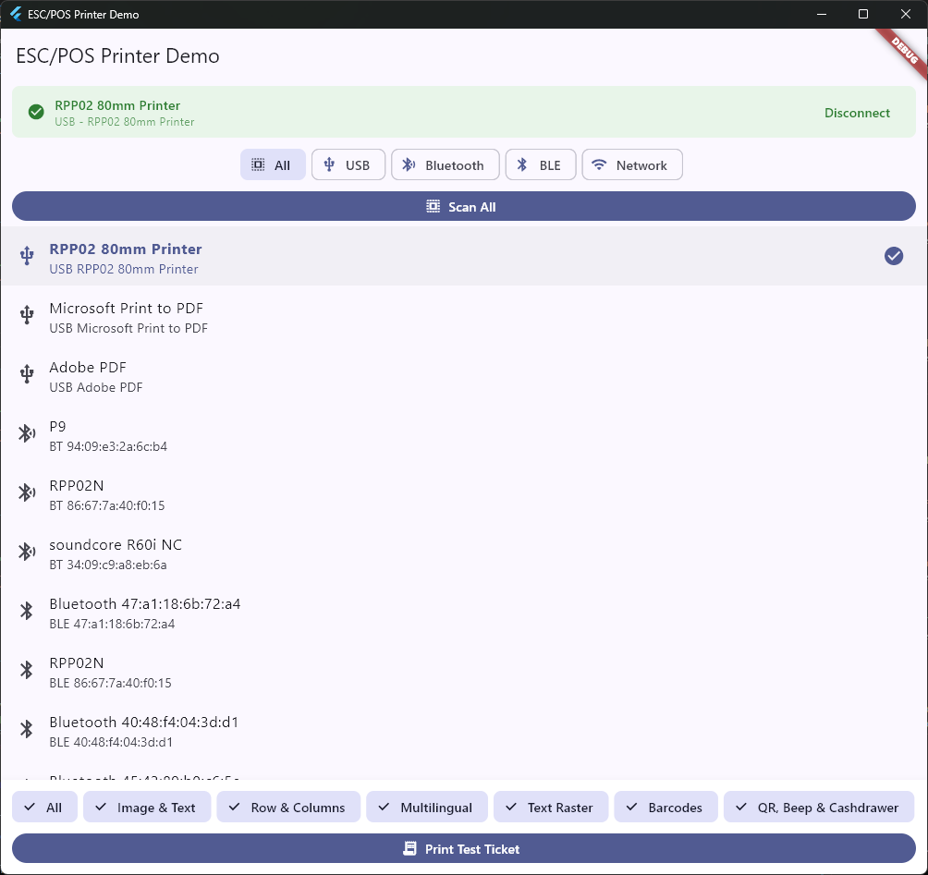Click USB icon beside Microsoft Print to PDF
This screenshot has height=875, width=928.
[27, 315]
